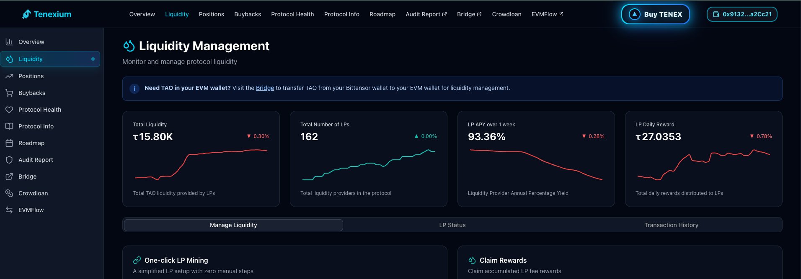Screen dimensions: 801x279
Task: Click the Tenexium logo icon
Action: point(26,14)
